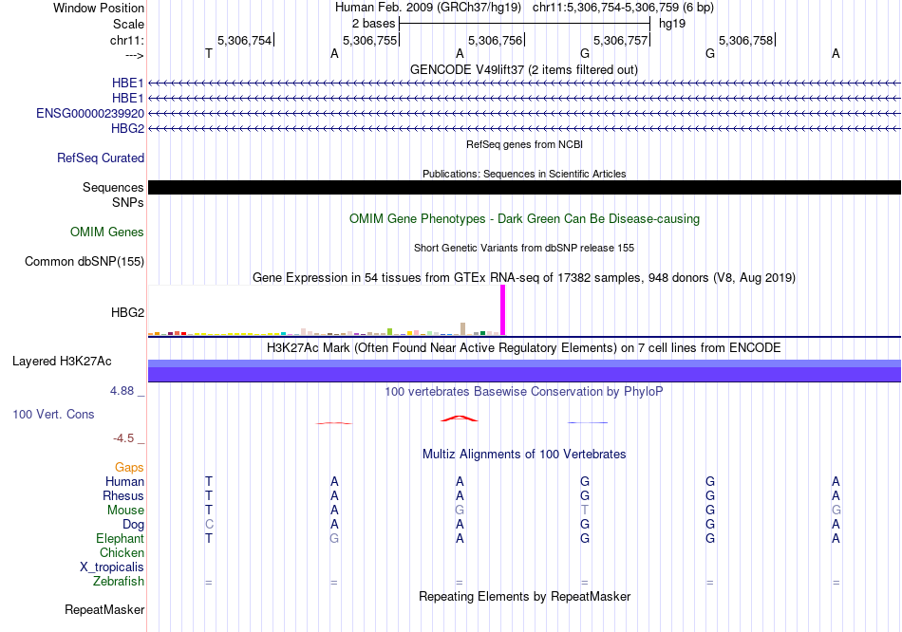Click the red PhyloP conservation bump

459,418
